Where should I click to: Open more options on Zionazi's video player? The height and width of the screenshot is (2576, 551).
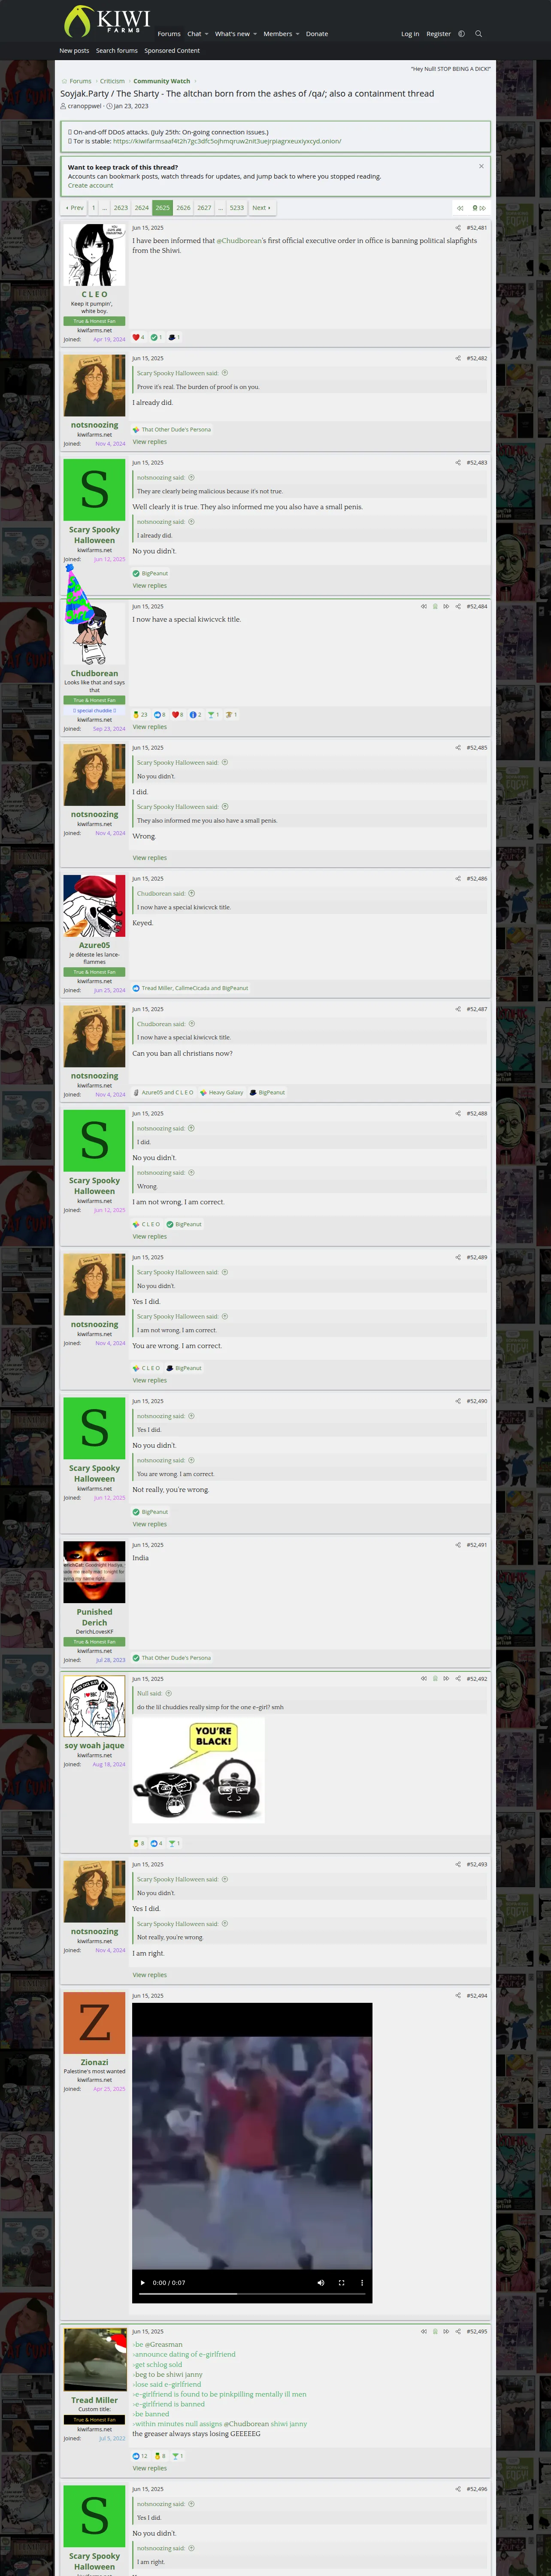tap(362, 2283)
